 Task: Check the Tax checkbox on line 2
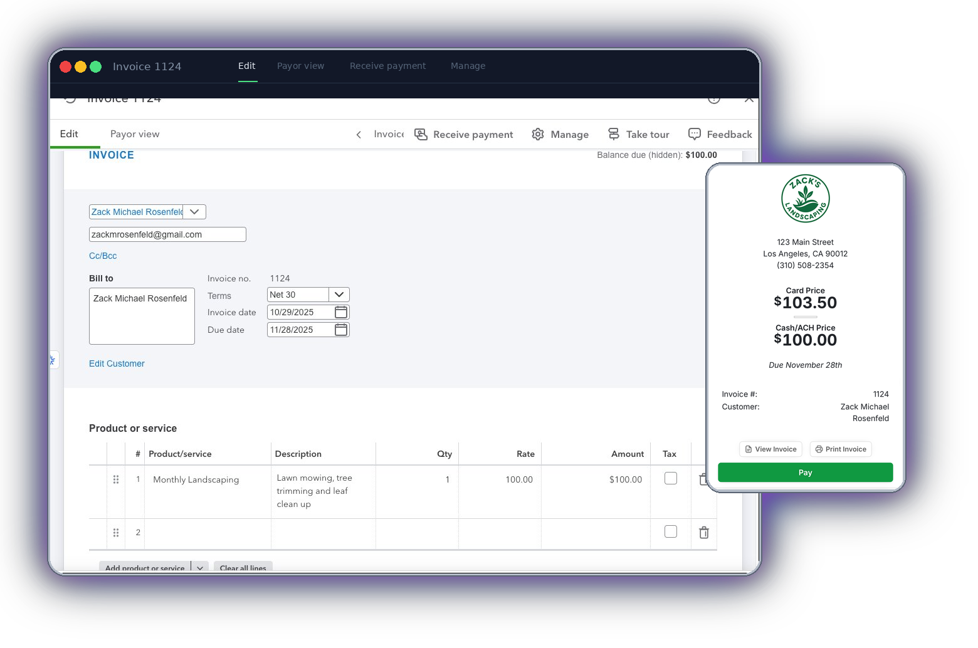point(671,532)
